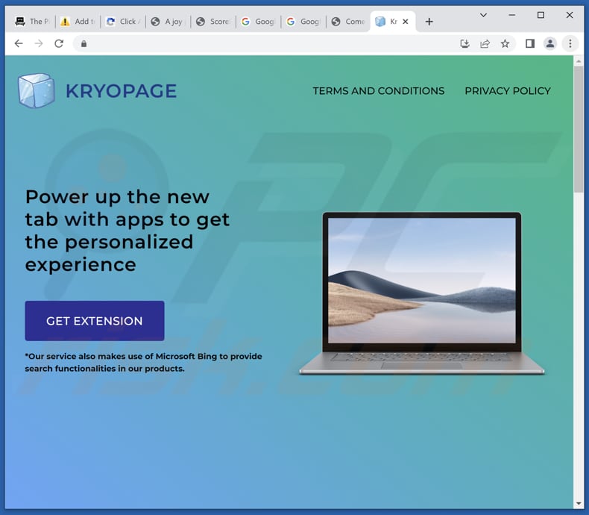This screenshot has width=589, height=515.
Task: Click the GET EXTENSION button
Action: (95, 321)
